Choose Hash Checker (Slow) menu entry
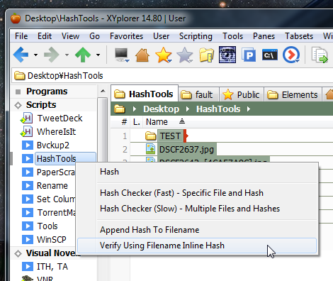The height and width of the screenshot is (281, 333). (190, 209)
